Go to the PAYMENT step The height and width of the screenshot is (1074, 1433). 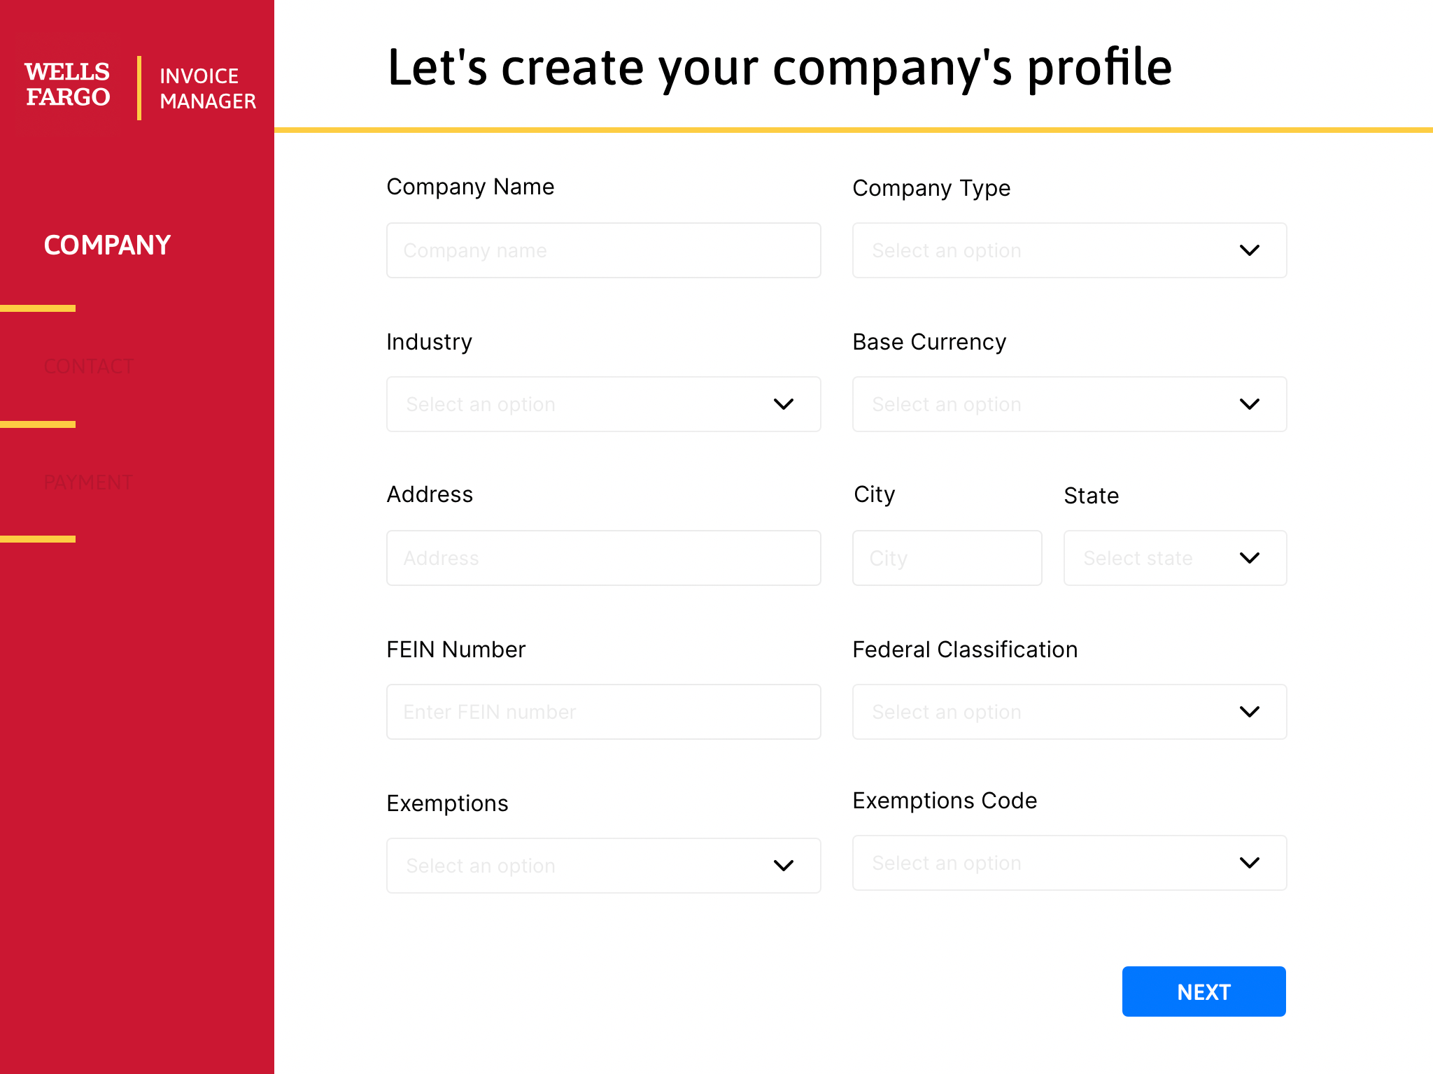tap(88, 481)
